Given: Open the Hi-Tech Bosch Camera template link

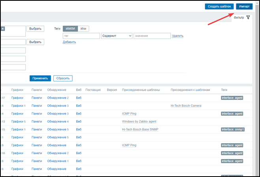Looking at the screenshot, I should click(x=187, y=106).
